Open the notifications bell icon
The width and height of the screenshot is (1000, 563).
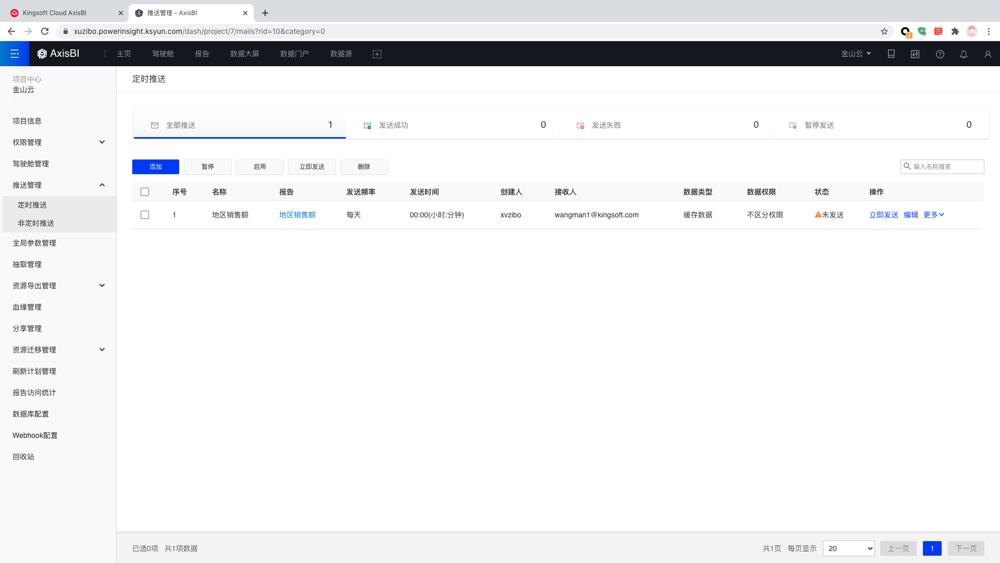pos(964,54)
